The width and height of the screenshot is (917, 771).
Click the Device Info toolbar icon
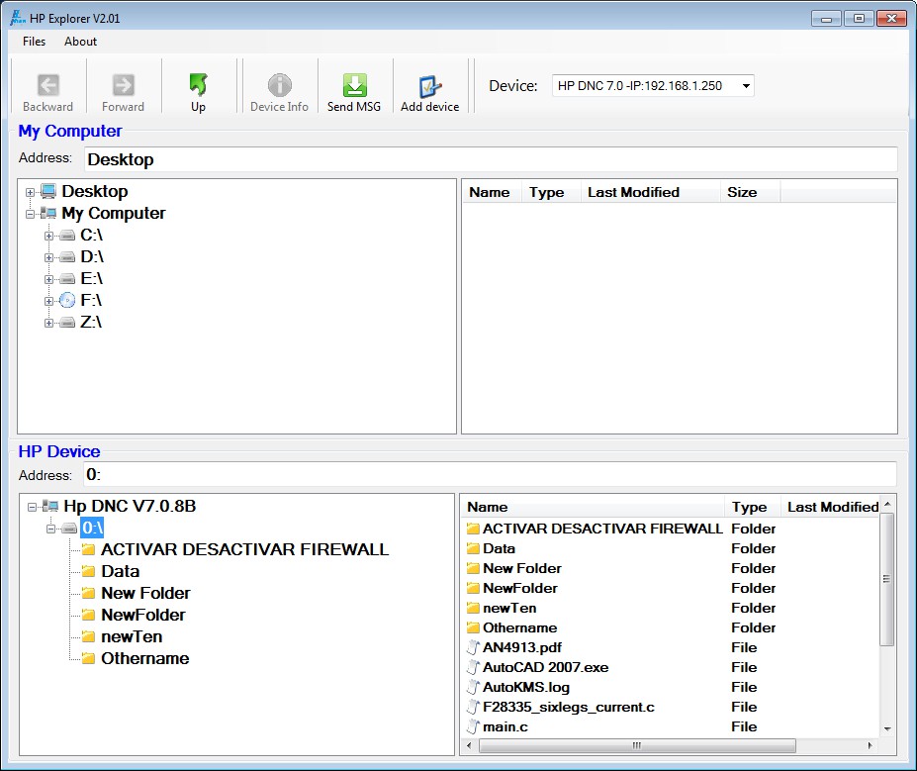pyautogui.click(x=279, y=85)
